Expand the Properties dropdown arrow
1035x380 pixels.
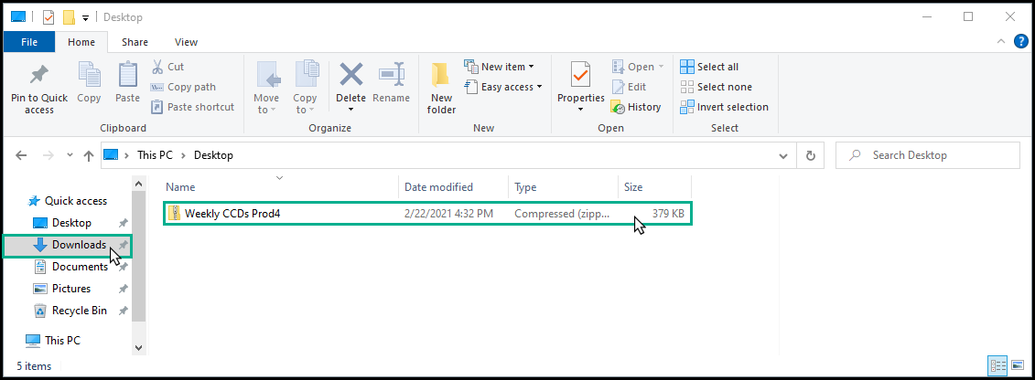pos(581,110)
